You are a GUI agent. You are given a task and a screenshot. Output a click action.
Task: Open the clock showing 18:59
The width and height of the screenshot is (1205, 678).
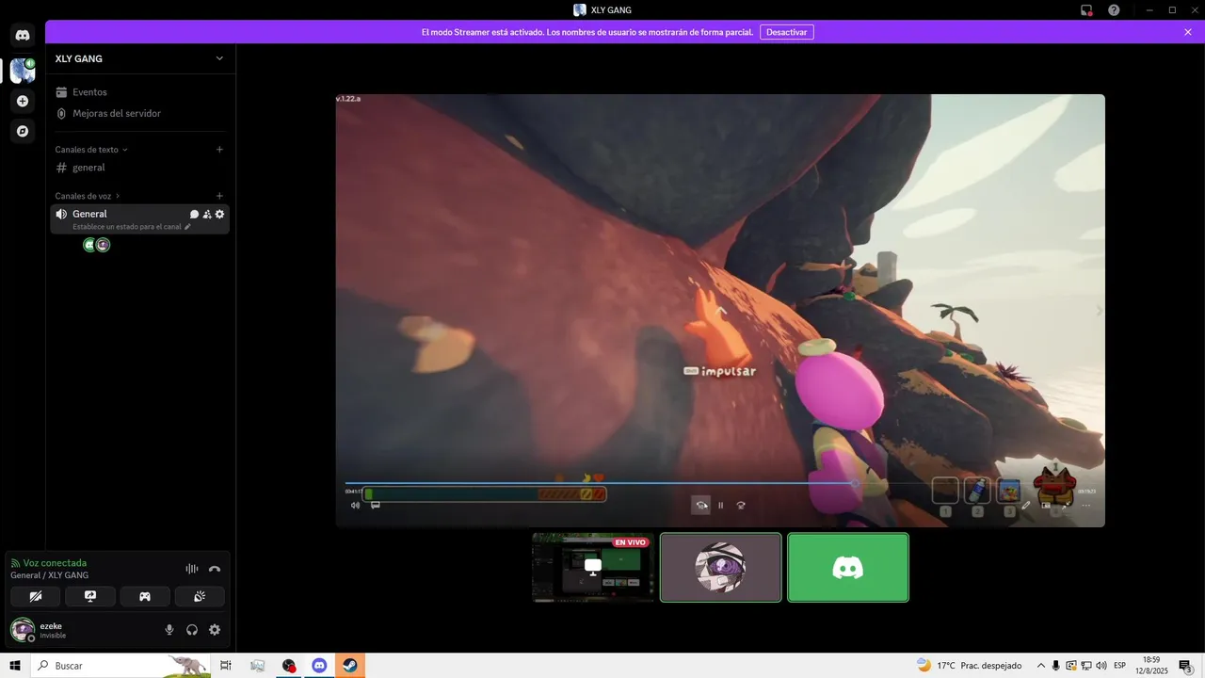click(x=1151, y=666)
